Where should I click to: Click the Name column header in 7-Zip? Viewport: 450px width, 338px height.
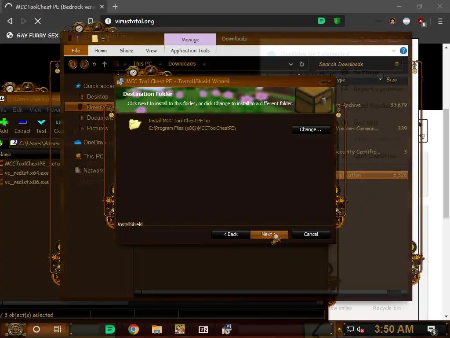pyautogui.click(x=6, y=154)
